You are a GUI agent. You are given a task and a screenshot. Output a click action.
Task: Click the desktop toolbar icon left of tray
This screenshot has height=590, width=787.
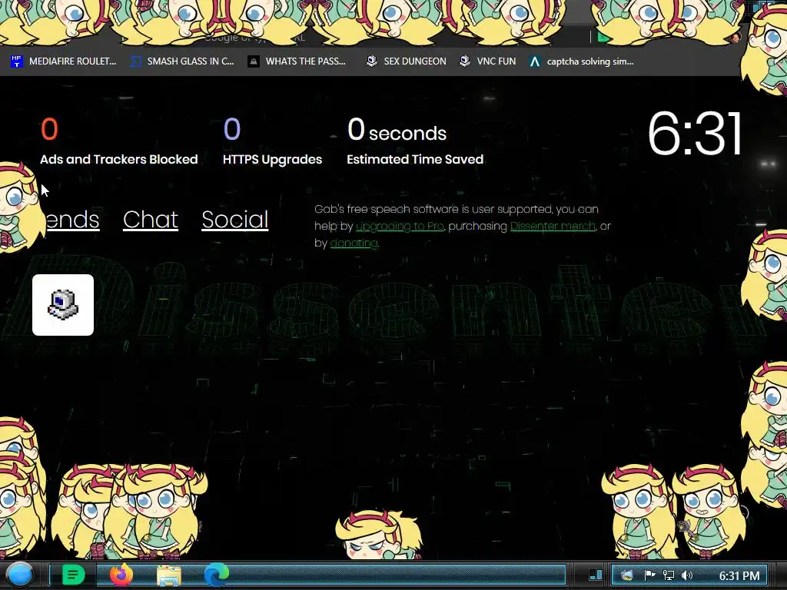[596, 575]
